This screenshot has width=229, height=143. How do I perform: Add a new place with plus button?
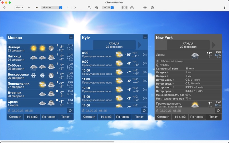point(29,7)
